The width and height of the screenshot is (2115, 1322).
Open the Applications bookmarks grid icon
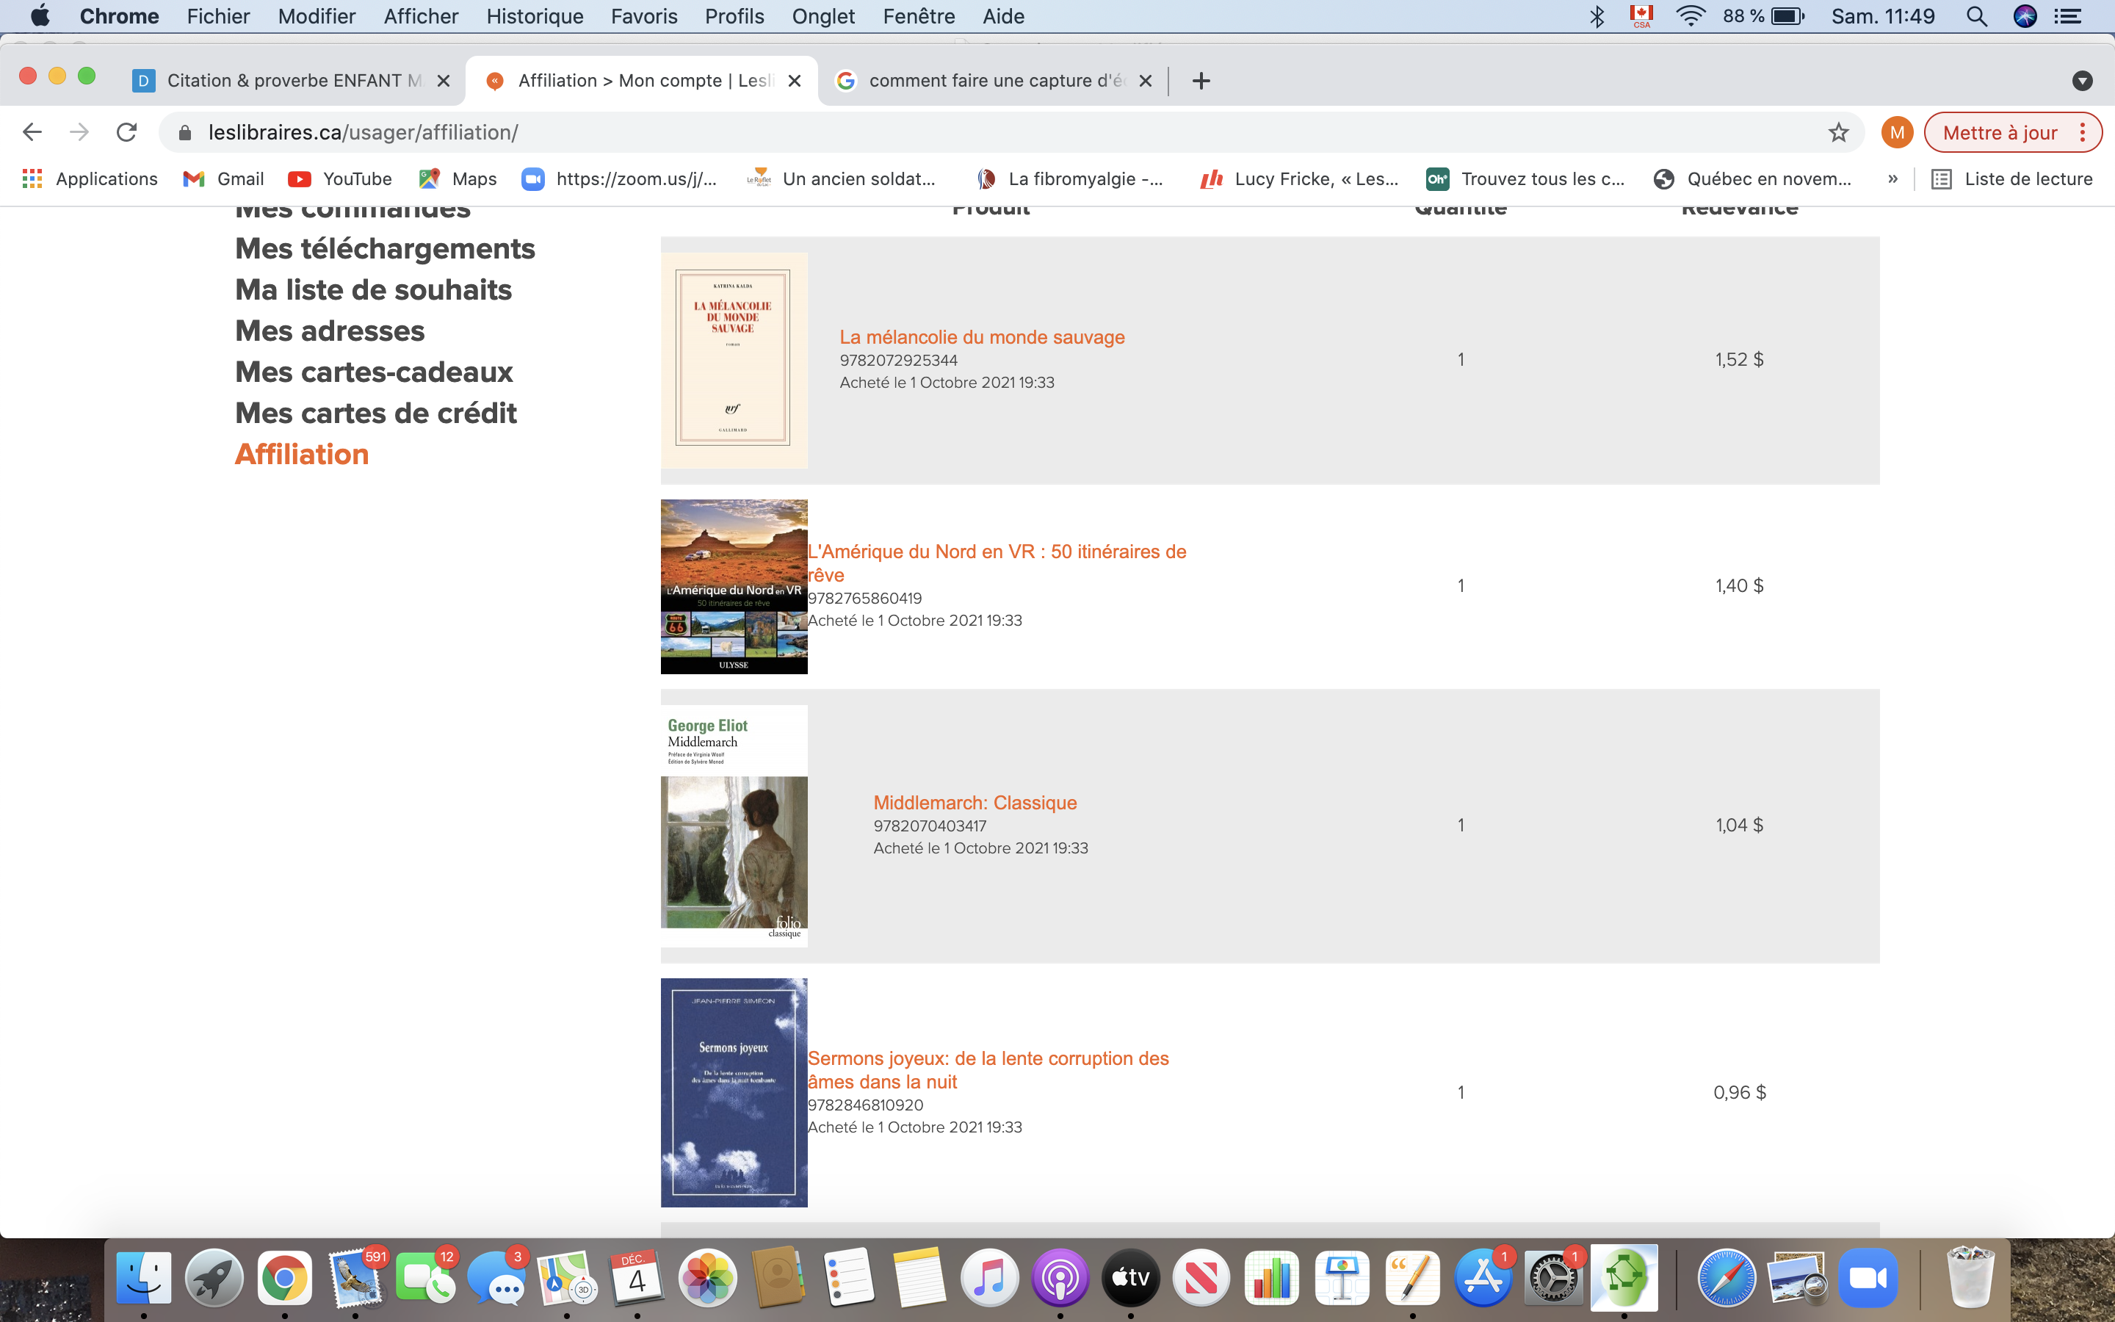coord(32,178)
